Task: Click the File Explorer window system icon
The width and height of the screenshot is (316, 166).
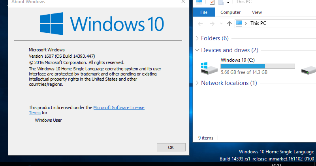Action: [199, 2]
